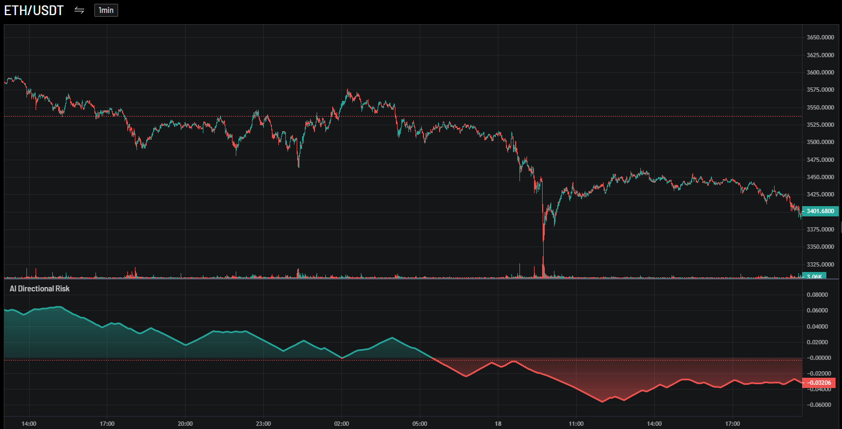Click the 11:00 time axis label
The image size is (842, 429).
coord(576,424)
